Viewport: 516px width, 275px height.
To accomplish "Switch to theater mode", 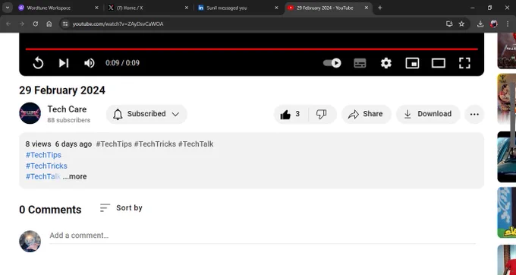I will 439,63.
